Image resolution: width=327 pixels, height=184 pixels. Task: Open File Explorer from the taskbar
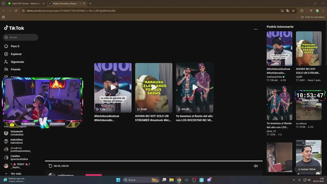pyautogui.click(x=171, y=180)
